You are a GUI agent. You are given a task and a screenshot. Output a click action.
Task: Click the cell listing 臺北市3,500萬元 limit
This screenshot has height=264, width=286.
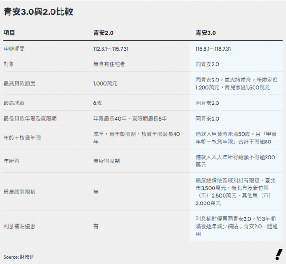point(235,192)
